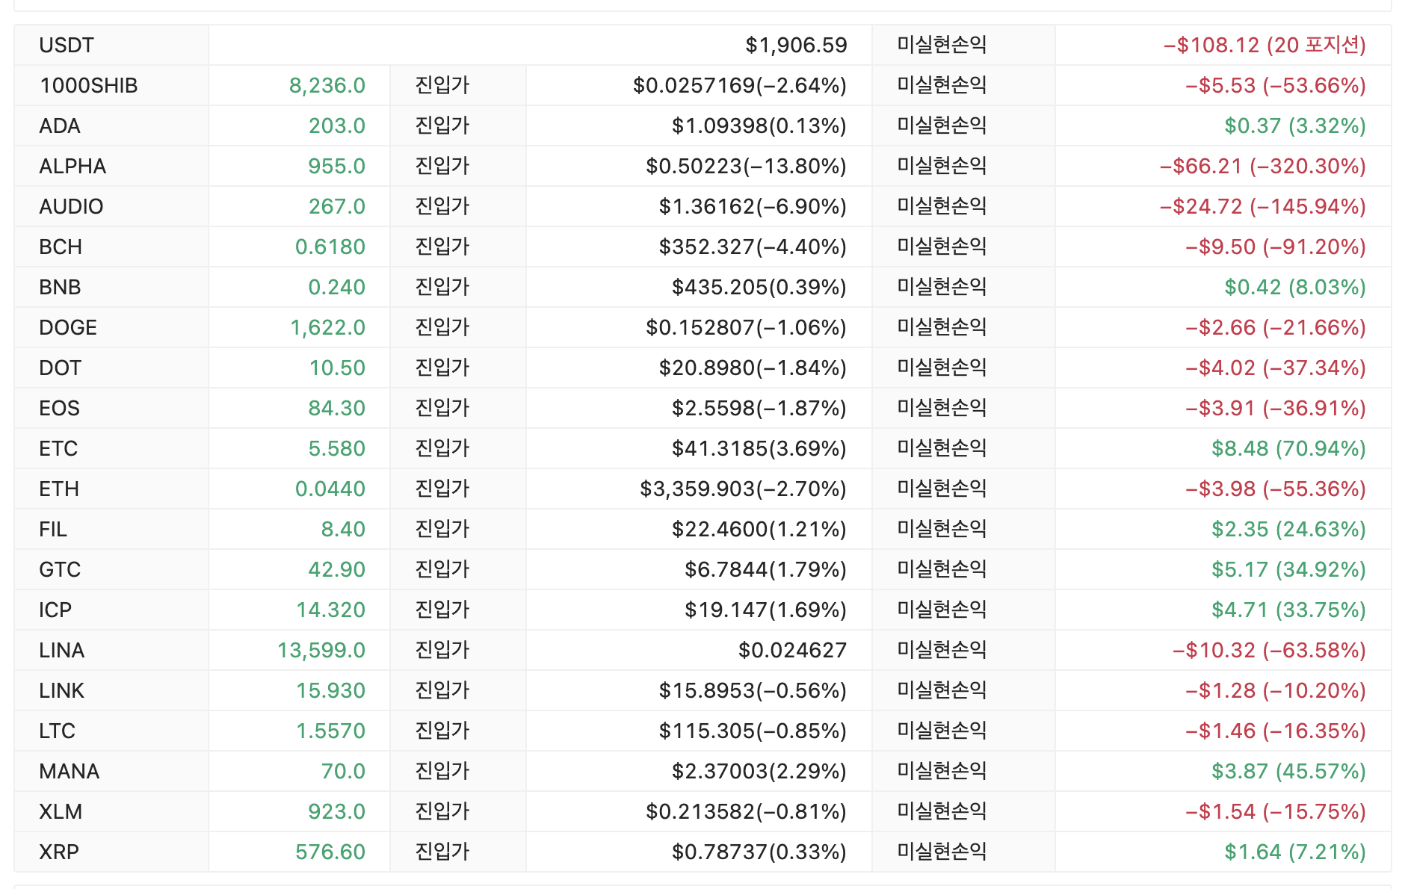Image resolution: width=1411 pixels, height=889 pixels.
Task: Click ETC entry price $41.3185(3.69%)
Action: (759, 449)
